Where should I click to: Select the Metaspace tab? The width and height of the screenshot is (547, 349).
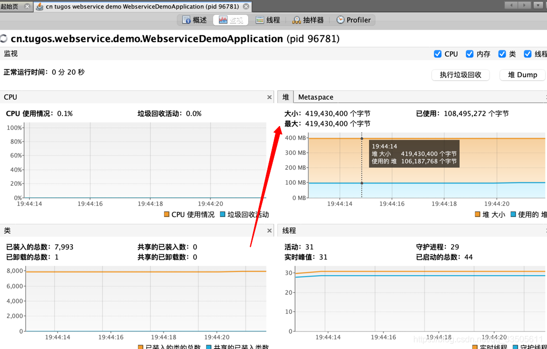tap(316, 97)
